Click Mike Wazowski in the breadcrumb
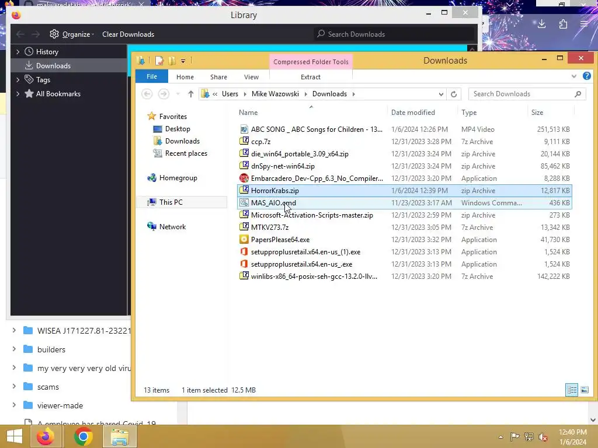 coord(275,94)
